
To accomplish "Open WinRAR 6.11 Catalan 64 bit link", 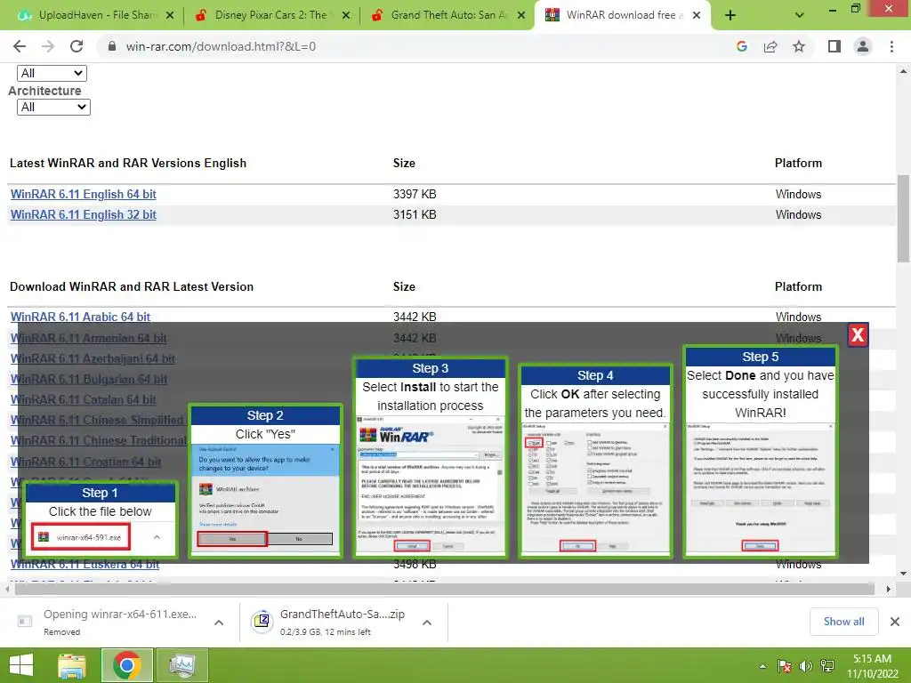I will tap(83, 399).
